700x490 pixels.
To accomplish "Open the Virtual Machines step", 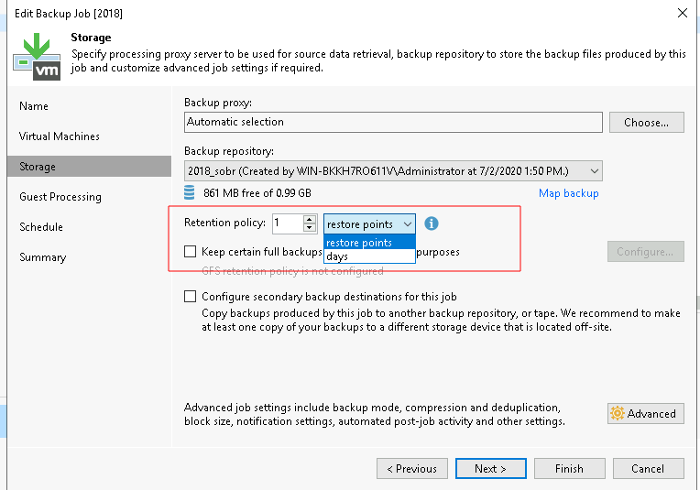I will pos(60,136).
